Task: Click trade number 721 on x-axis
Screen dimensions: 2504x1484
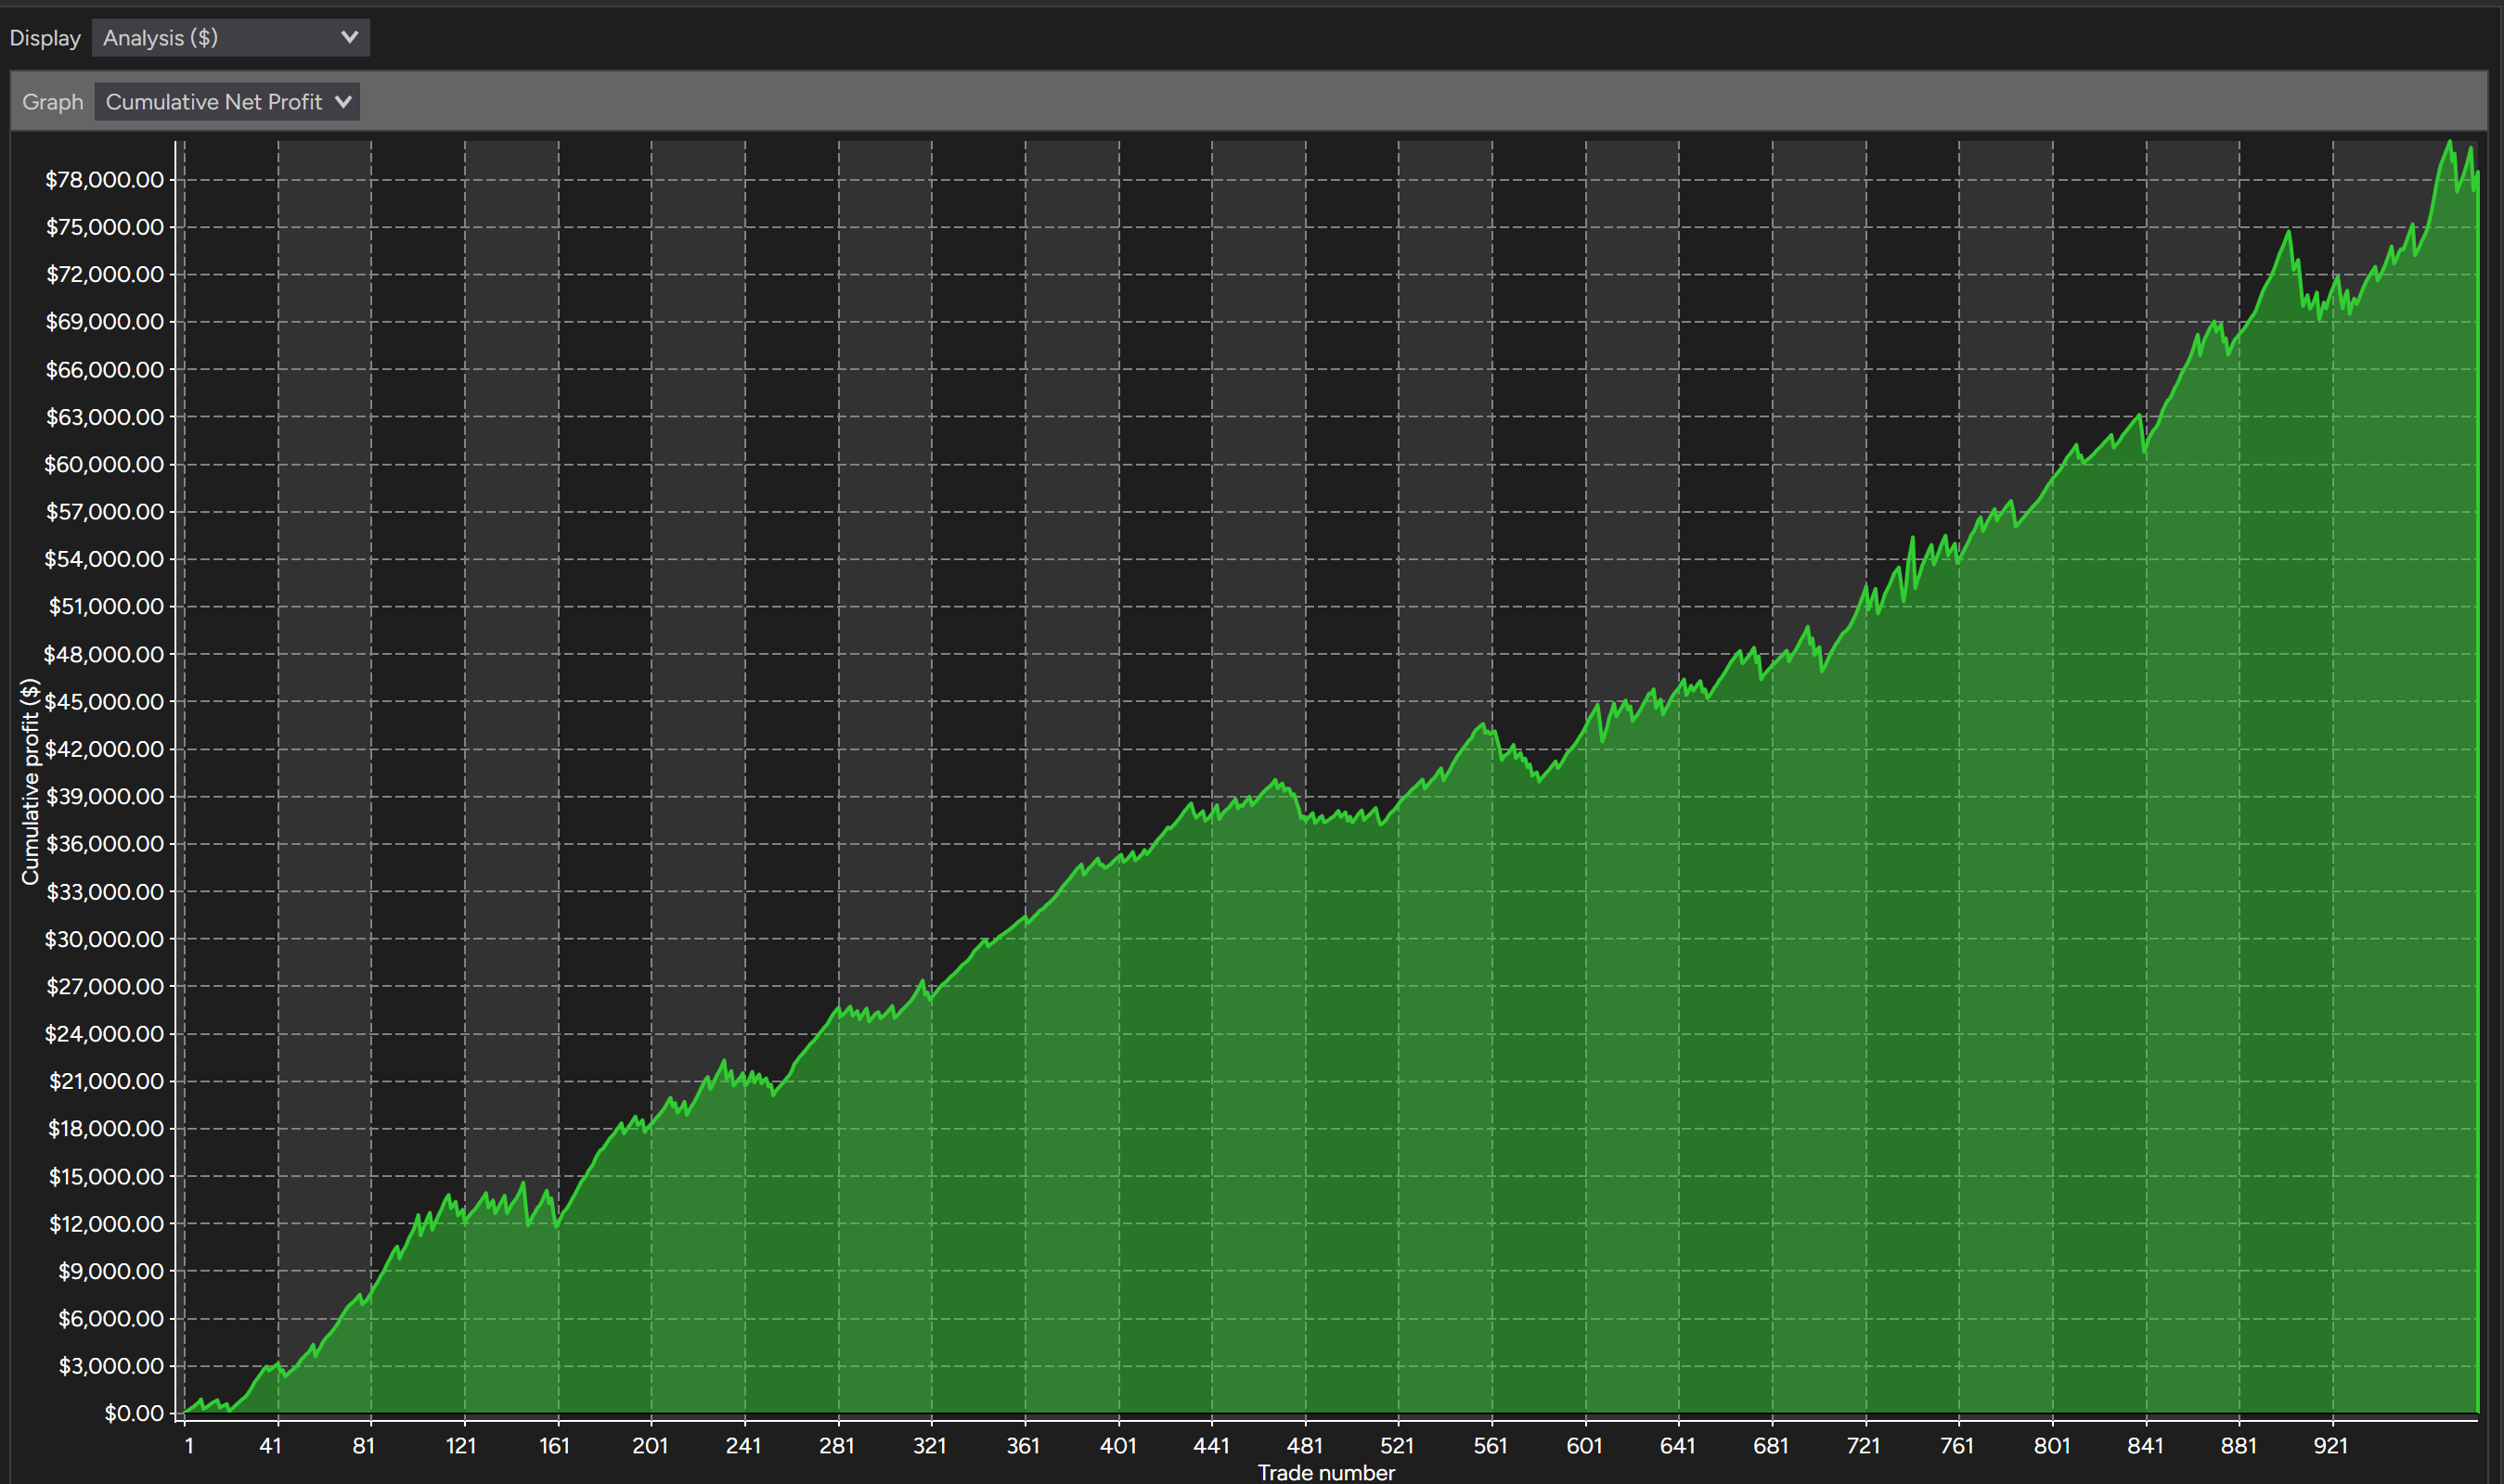Action: [1863, 1445]
